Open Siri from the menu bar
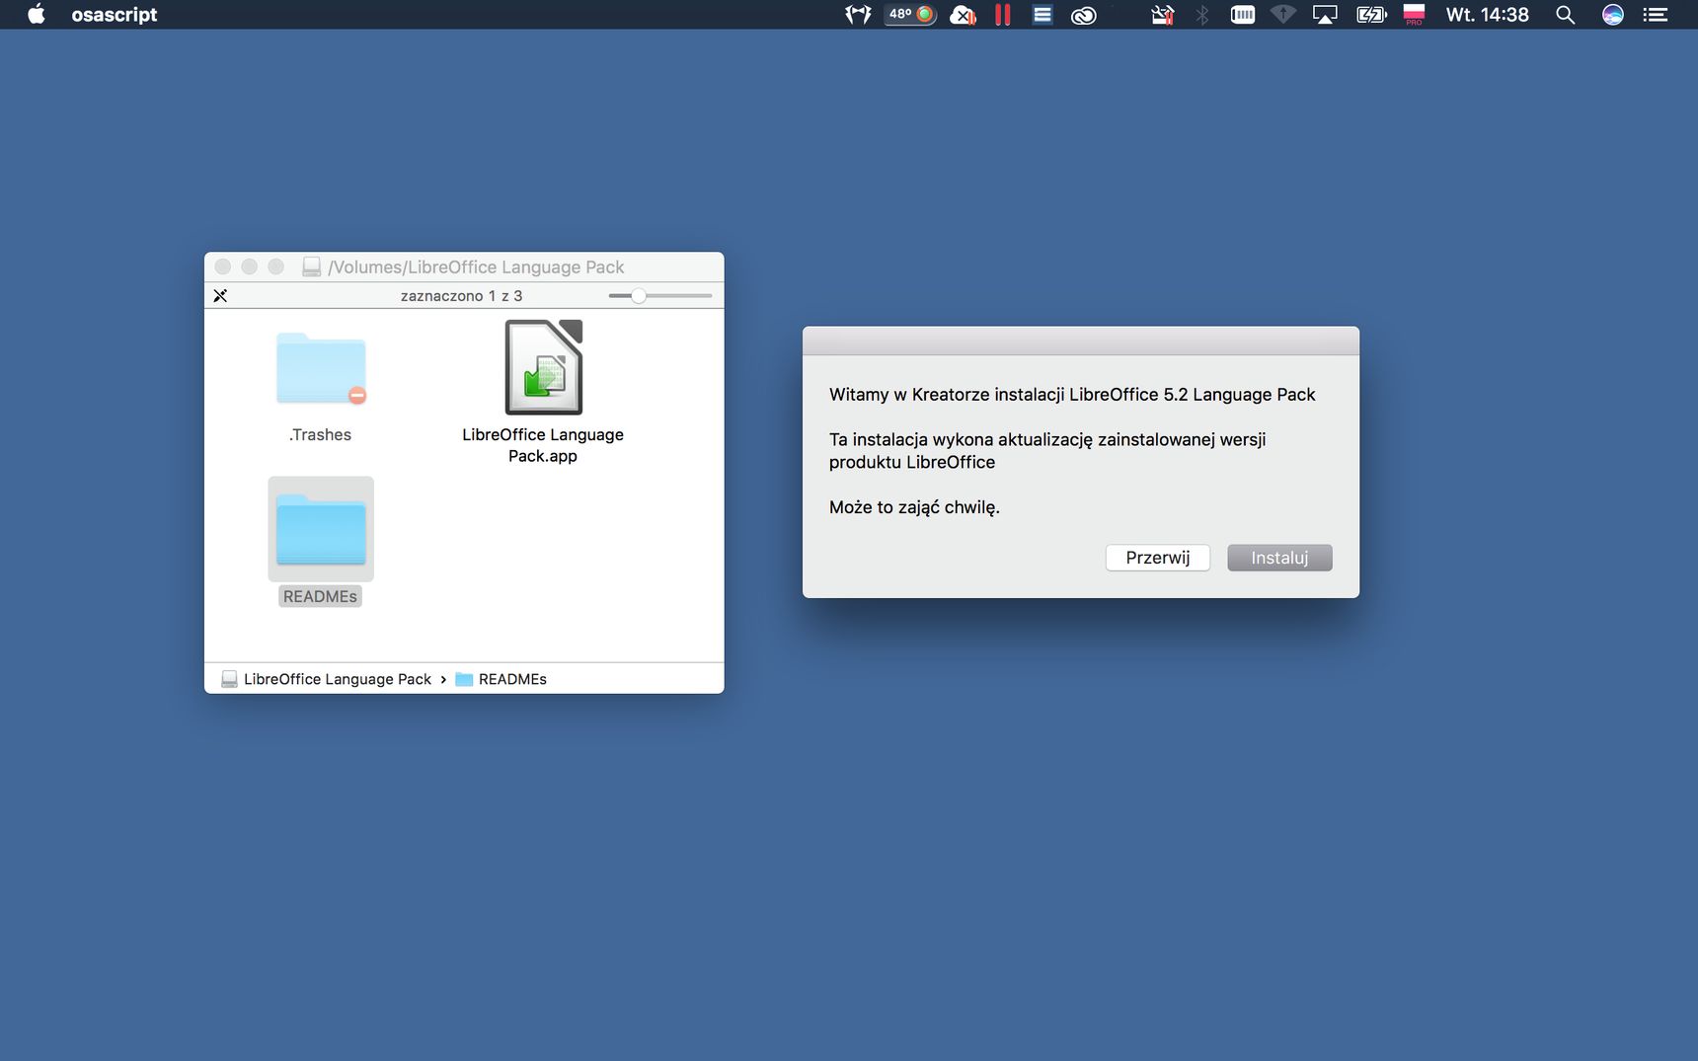 1613,14
